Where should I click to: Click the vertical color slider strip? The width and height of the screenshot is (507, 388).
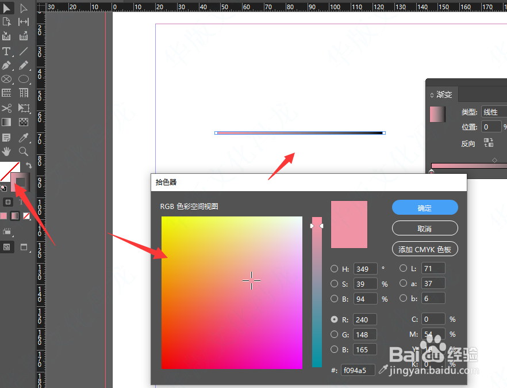pos(317,292)
